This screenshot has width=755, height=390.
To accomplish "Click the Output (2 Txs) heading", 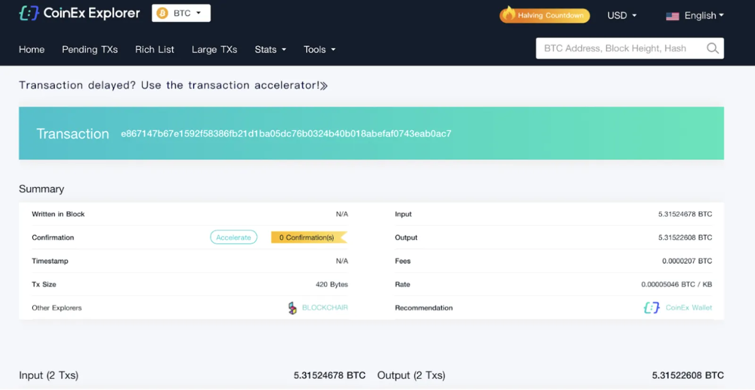I will pos(411,375).
